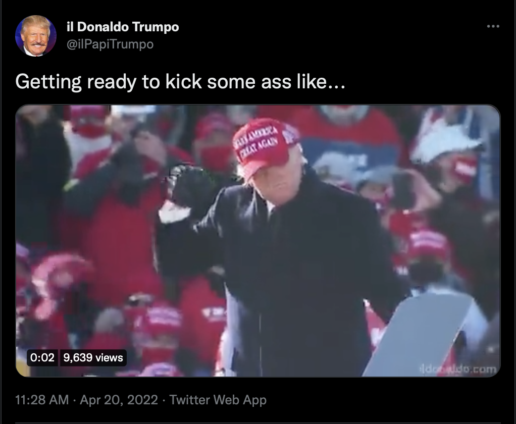Click the 9,639 views counter
Image resolution: width=516 pixels, height=424 pixels.
(x=93, y=357)
